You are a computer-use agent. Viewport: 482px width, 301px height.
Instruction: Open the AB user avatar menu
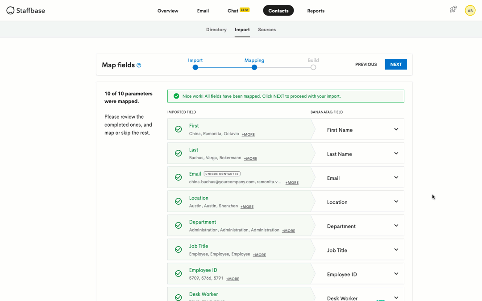470,10
